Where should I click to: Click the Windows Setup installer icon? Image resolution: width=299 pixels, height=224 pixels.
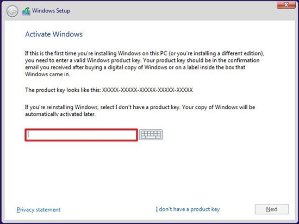point(26,11)
